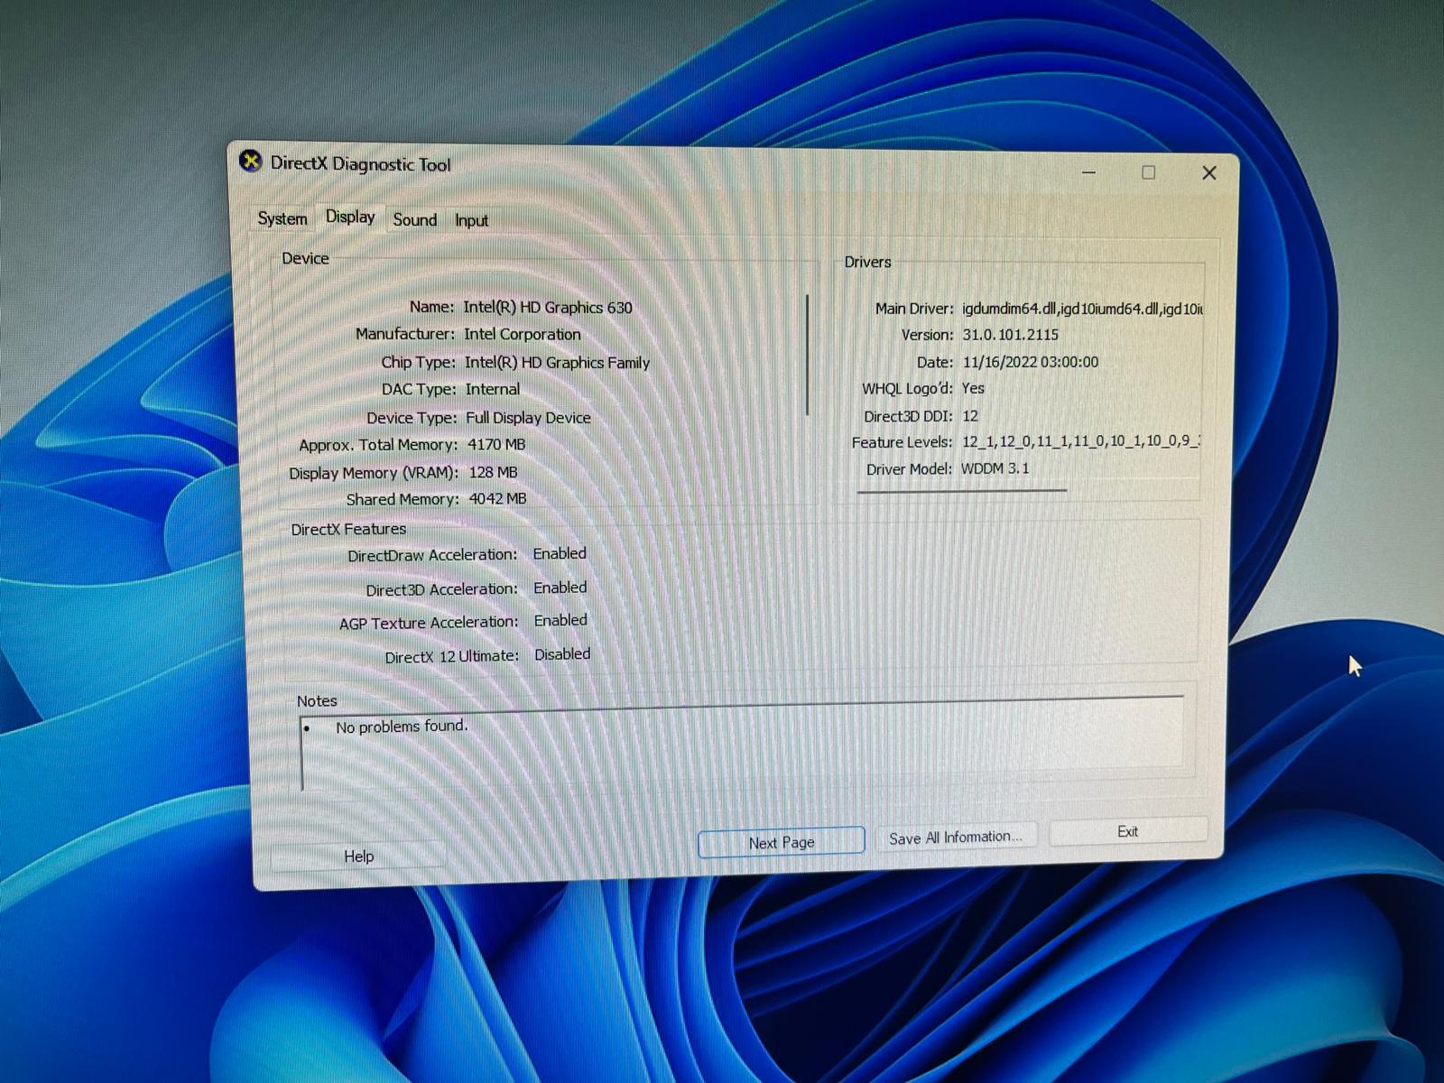The width and height of the screenshot is (1444, 1083).
Task: Select the Display tab
Action: coord(350,217)
